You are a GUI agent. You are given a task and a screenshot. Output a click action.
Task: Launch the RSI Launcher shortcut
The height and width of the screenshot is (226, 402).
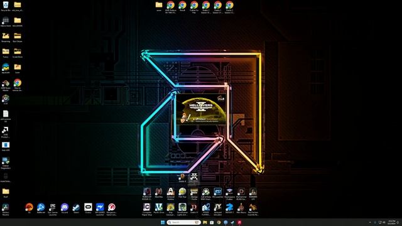[218, 193]
